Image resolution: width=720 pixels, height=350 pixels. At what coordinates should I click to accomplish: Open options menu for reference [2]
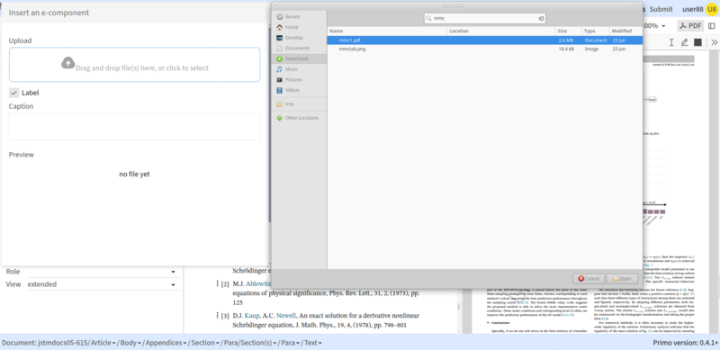coord(217,283)
